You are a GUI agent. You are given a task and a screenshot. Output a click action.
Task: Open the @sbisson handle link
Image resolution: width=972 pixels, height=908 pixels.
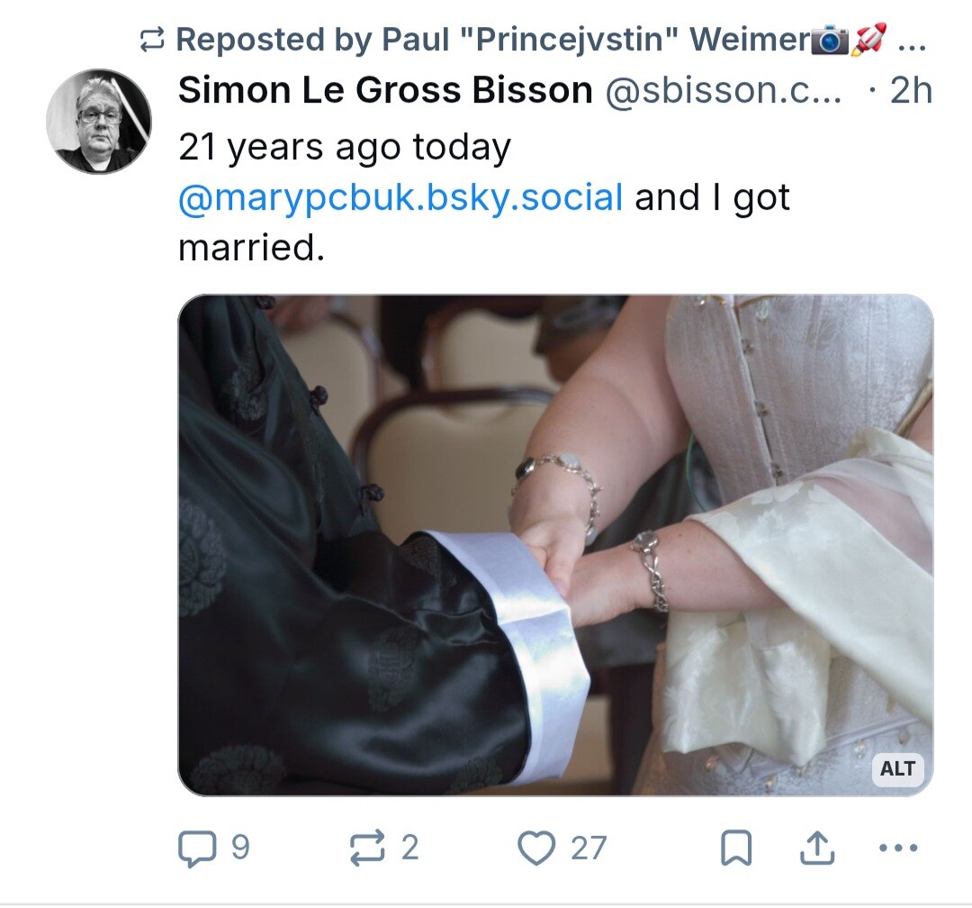pos(724,91)
